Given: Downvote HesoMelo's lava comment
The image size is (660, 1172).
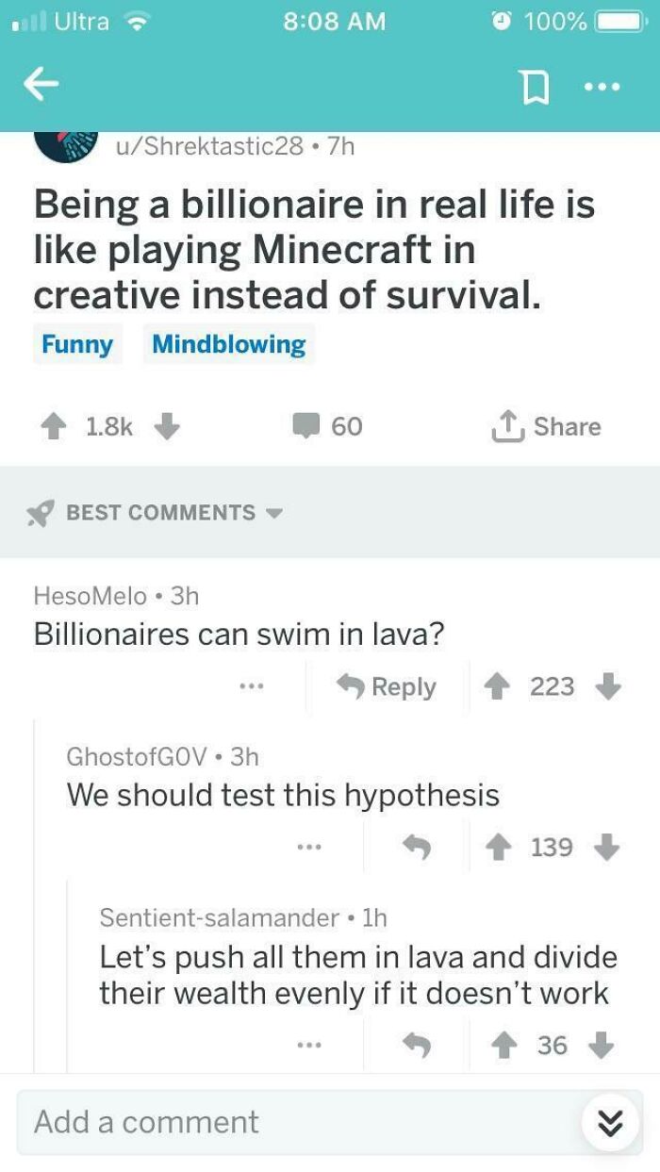Looking at the screenshot, I should pyautogui.click(x=604, y=686).
